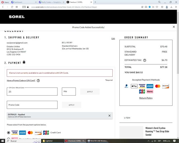
Task: Add page to bookmarks heart icon
Action: [157, 7]
